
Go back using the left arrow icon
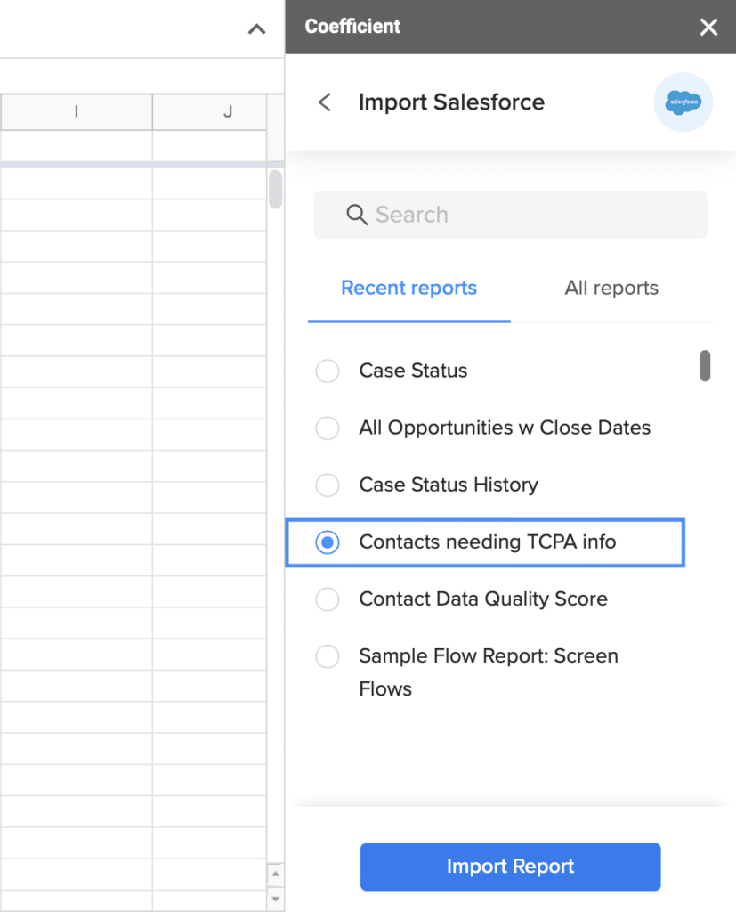click(x=325, y=102)
